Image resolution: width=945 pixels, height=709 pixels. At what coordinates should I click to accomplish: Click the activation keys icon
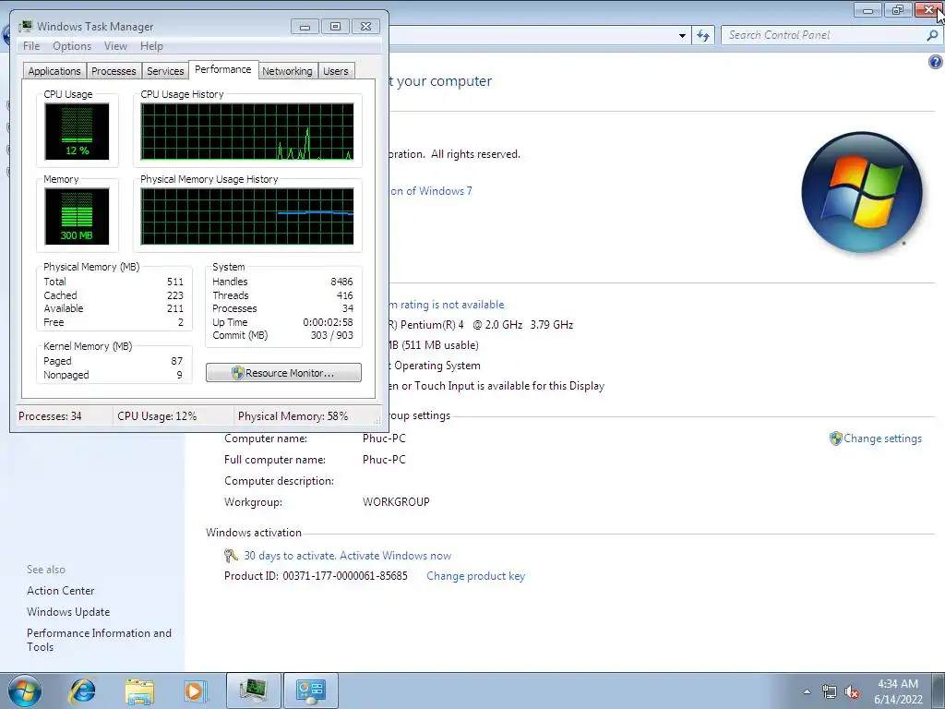(x=231, y=555)
